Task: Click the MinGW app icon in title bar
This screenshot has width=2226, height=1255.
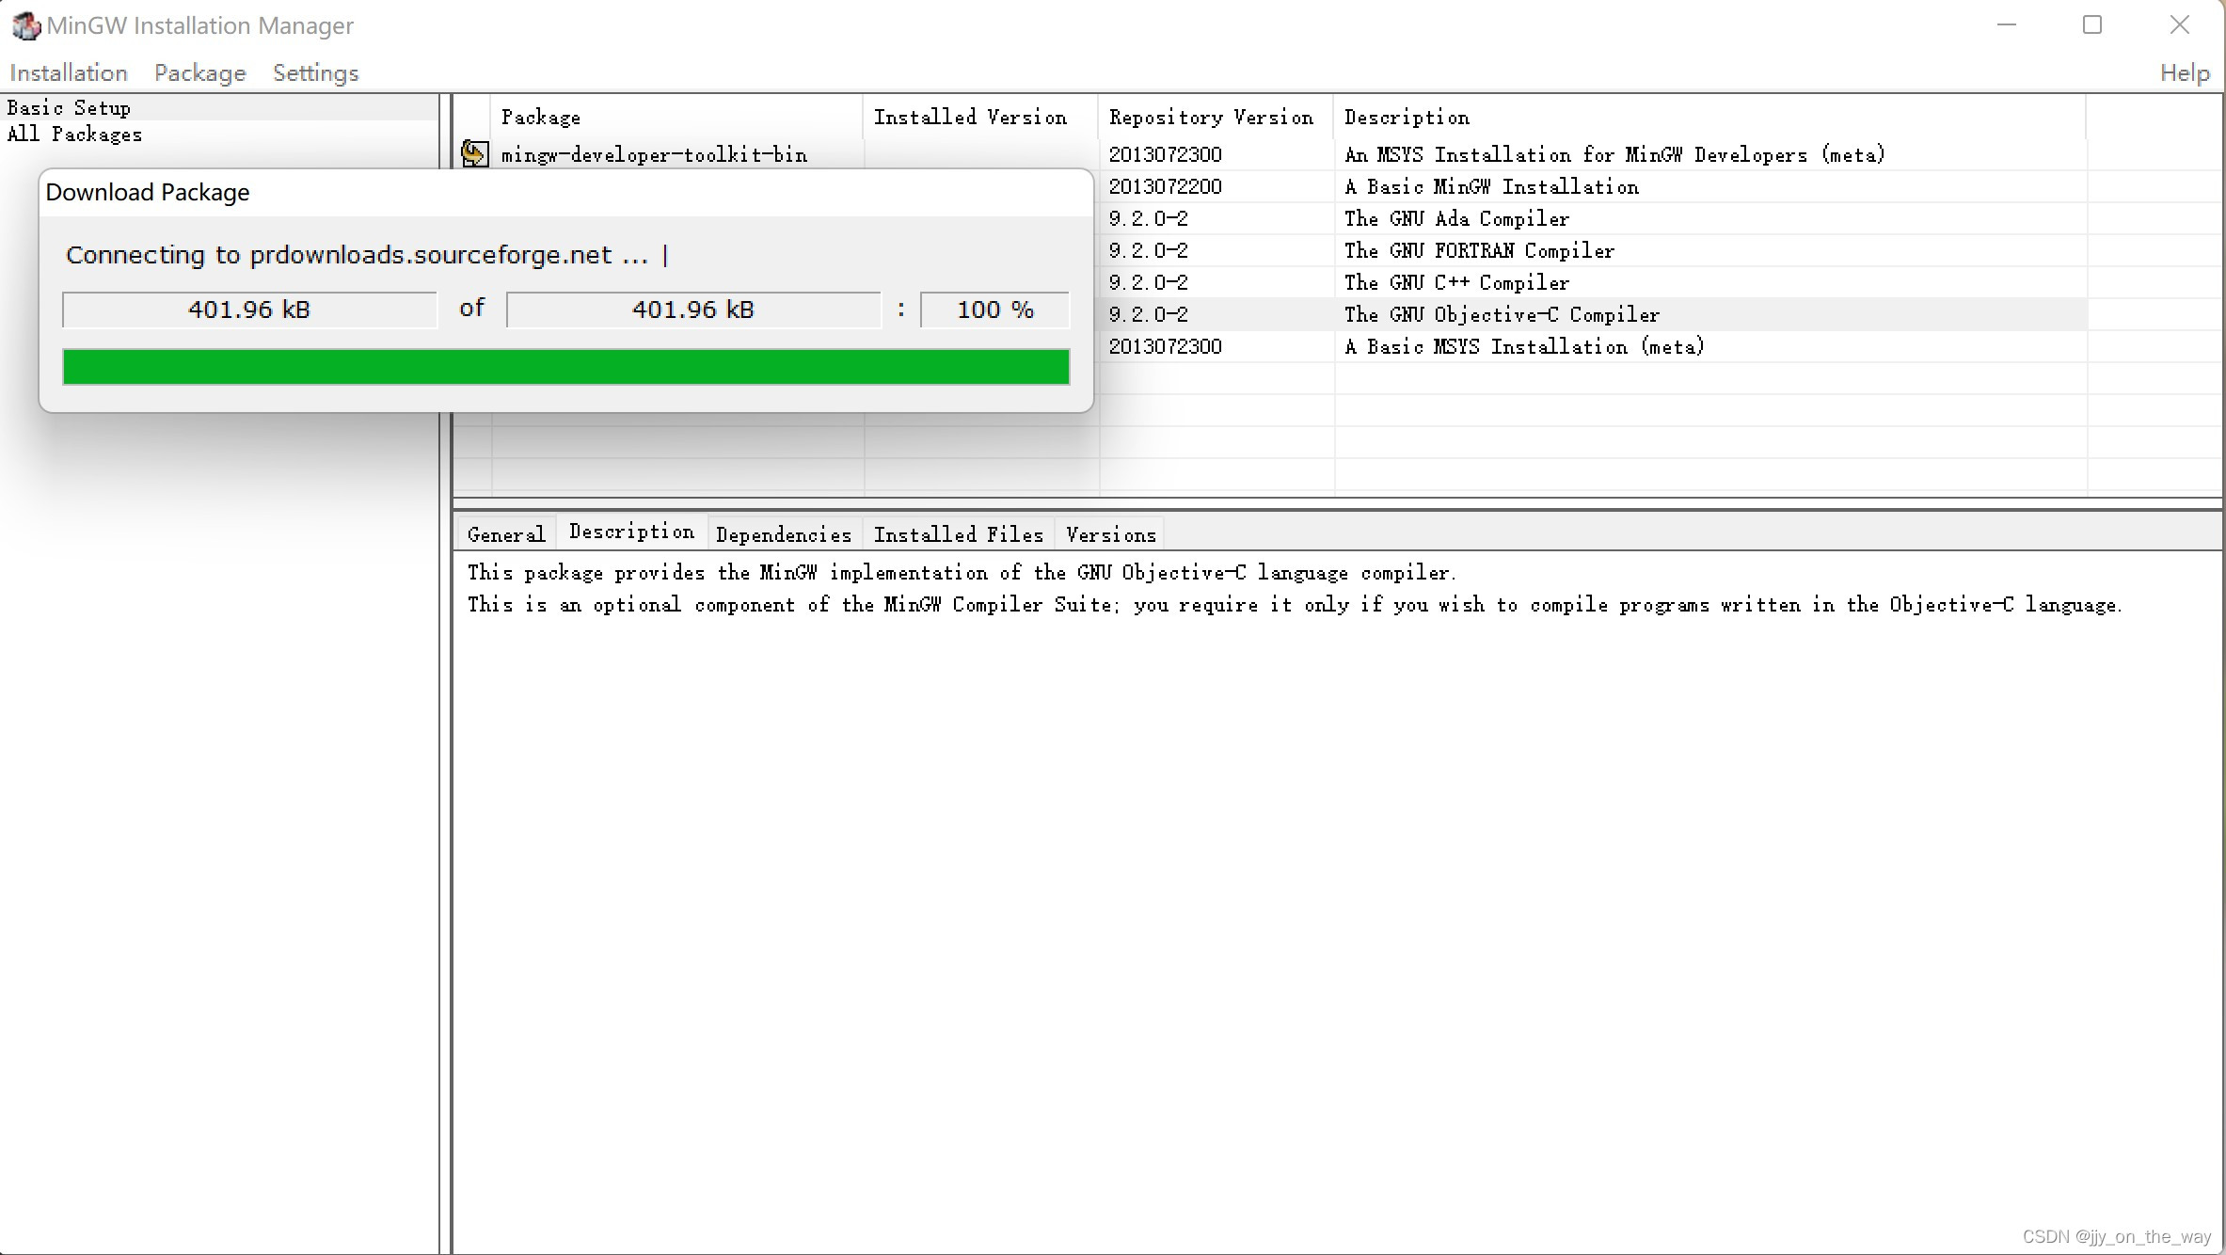Action: click(x=25, y=25)
